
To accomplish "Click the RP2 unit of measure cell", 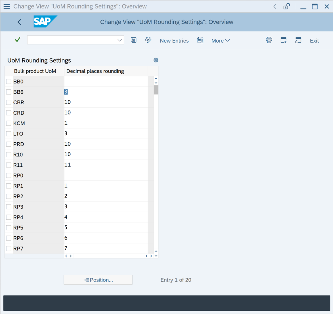I will 38,196.
